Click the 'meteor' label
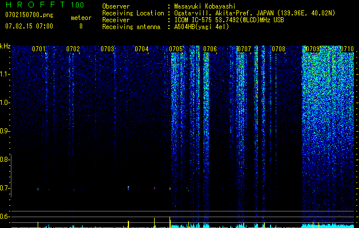The image size is (359, 228). tap(81, 18)
